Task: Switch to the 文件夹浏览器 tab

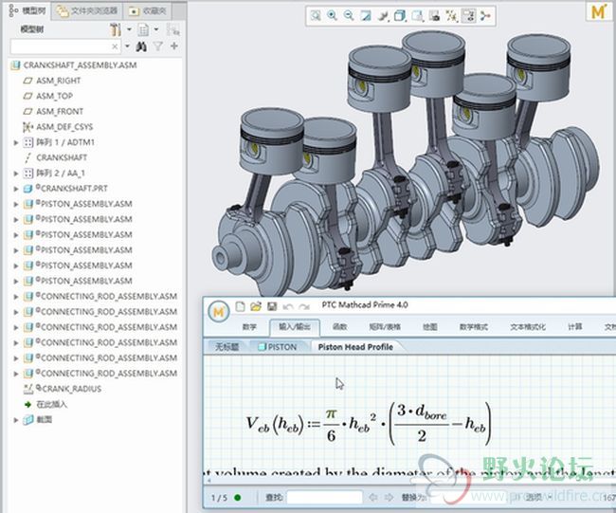Action: click(x=87, y=11)
